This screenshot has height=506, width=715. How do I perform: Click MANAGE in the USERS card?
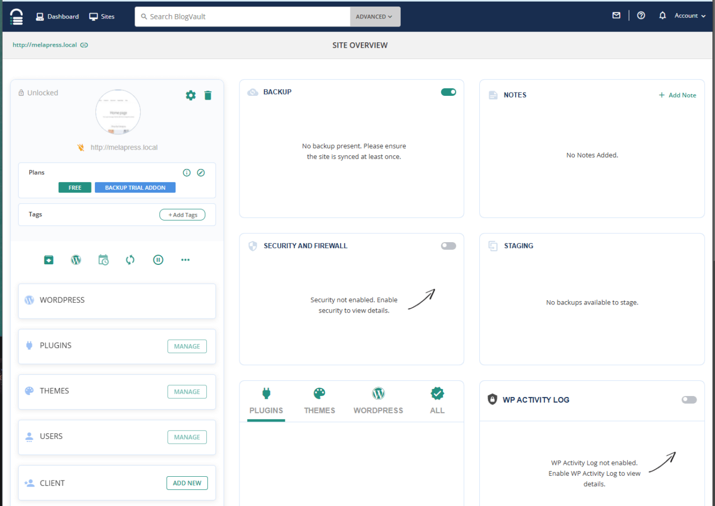coord(187,437)
